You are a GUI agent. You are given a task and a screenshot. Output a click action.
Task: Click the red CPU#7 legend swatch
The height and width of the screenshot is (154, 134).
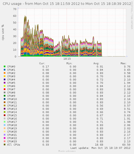5,89
